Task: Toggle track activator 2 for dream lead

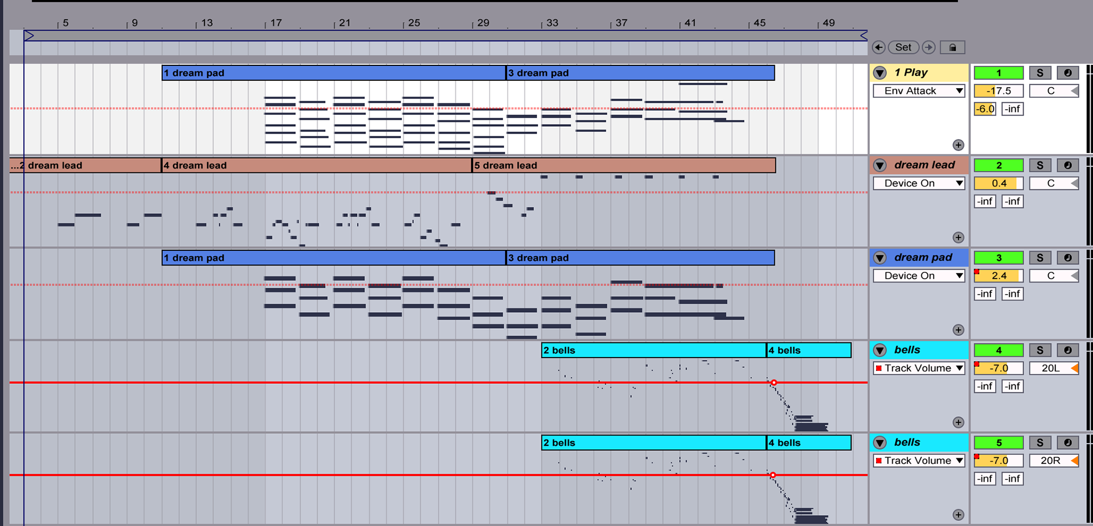Action: tap(999, 165)
